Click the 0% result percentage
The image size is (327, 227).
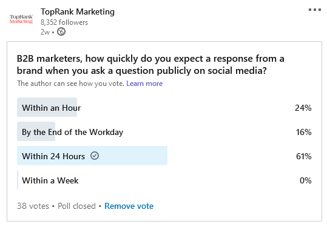coord(306,180)
